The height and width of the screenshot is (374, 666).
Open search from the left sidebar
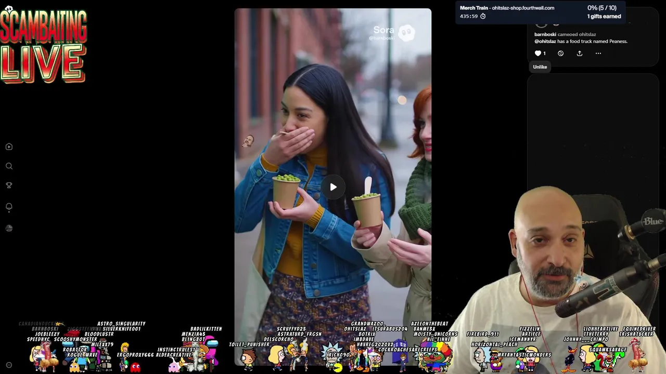click(9, 166)
